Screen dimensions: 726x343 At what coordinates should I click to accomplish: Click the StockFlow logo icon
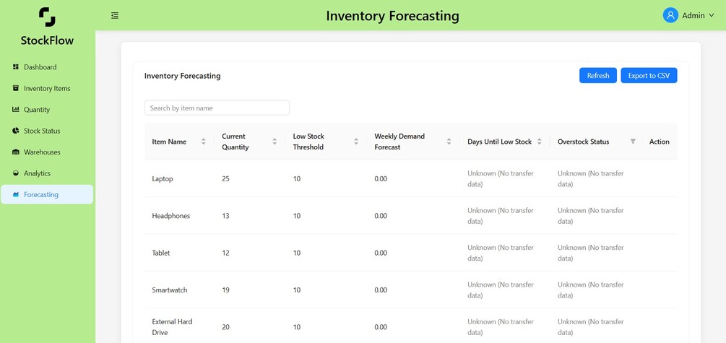point(47,17)
